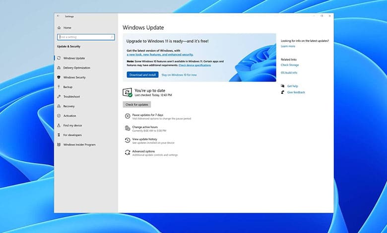
Task: Open Check device specifications link
Action: [x=194, y=65]
